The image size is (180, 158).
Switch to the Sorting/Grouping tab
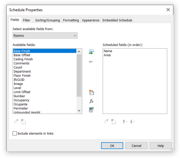pos(47,20)
